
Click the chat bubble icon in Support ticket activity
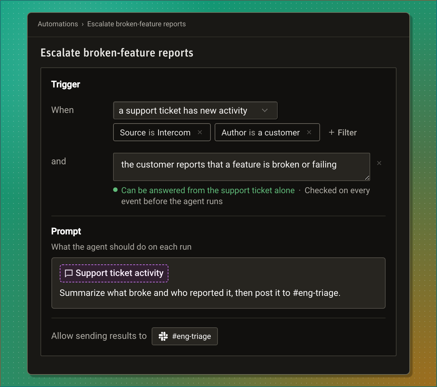point(69,273)
